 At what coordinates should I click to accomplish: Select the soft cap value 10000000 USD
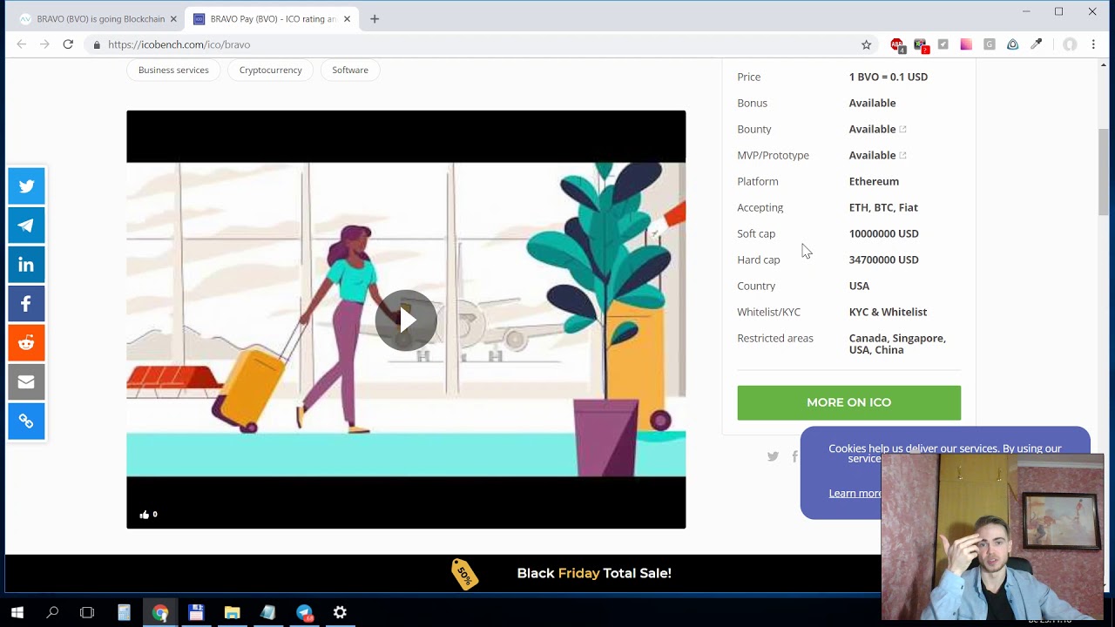[884, 233]
